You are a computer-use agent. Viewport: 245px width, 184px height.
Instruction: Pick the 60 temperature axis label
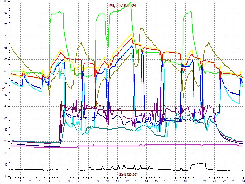[6, 60]
